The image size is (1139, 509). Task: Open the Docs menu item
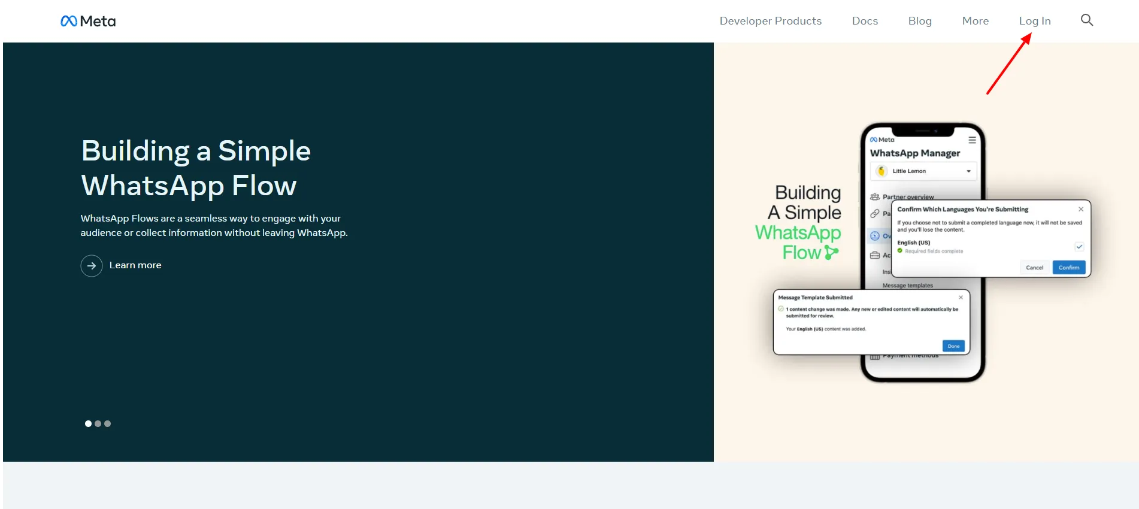click(865, 21)
